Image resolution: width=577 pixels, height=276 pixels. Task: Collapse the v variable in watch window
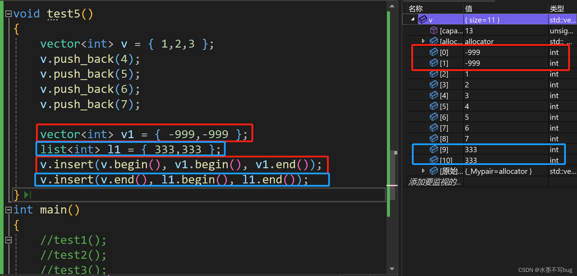point(413,19)
